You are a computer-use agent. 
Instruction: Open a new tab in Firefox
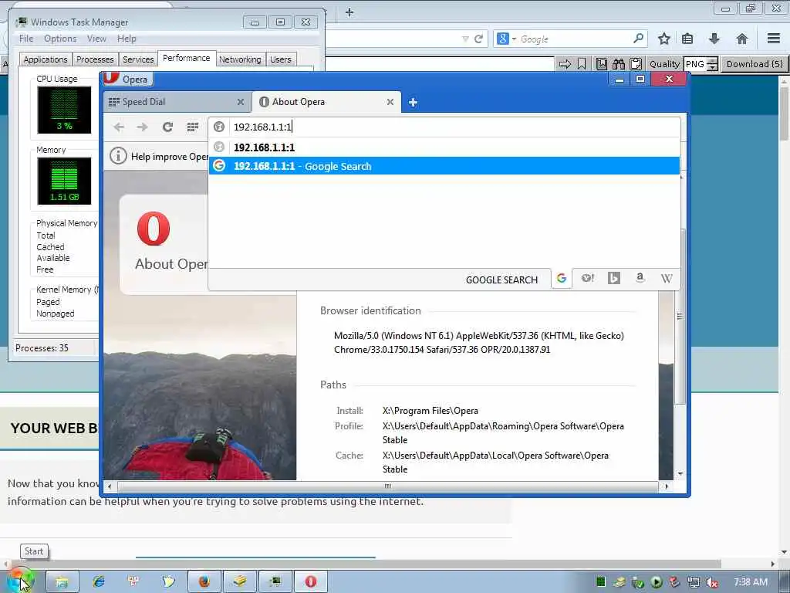pyautogui.click(x=349, y=12)
